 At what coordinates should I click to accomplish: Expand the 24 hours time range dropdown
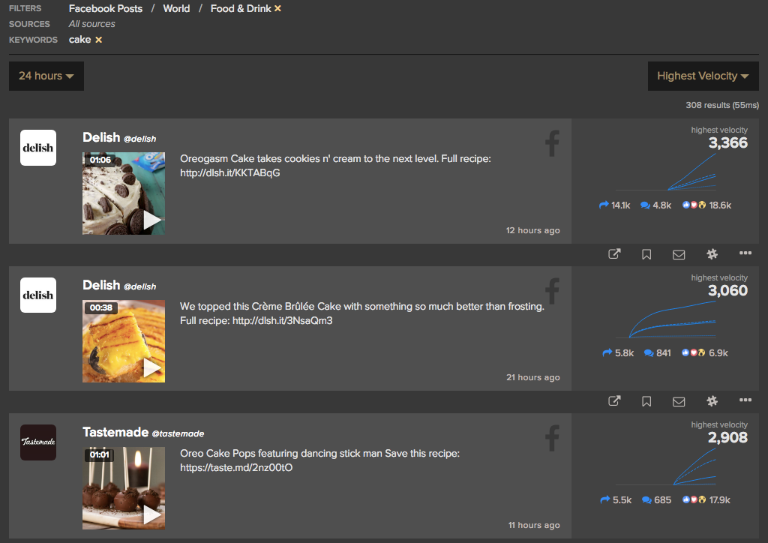(x=46, y=76)
